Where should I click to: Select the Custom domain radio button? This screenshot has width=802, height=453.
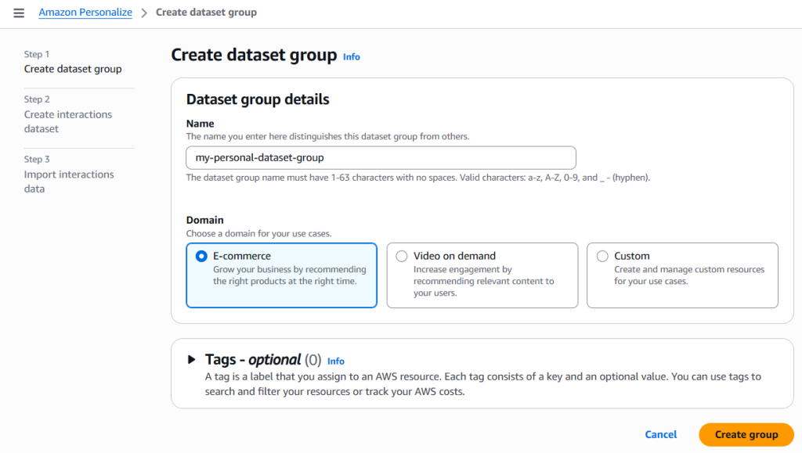click(x=602, y=256)
